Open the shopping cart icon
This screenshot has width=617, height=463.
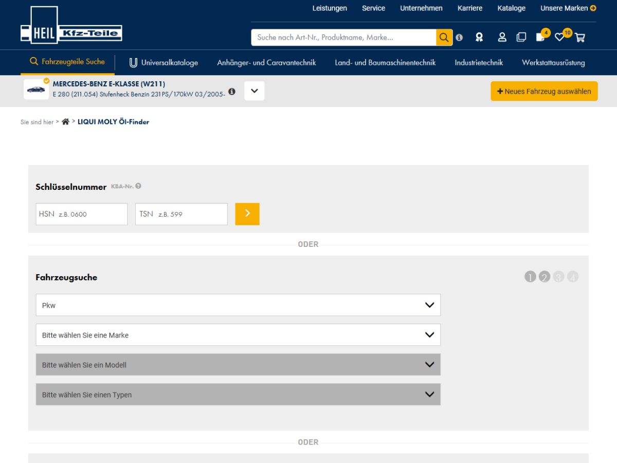click(x=580, y=37)
